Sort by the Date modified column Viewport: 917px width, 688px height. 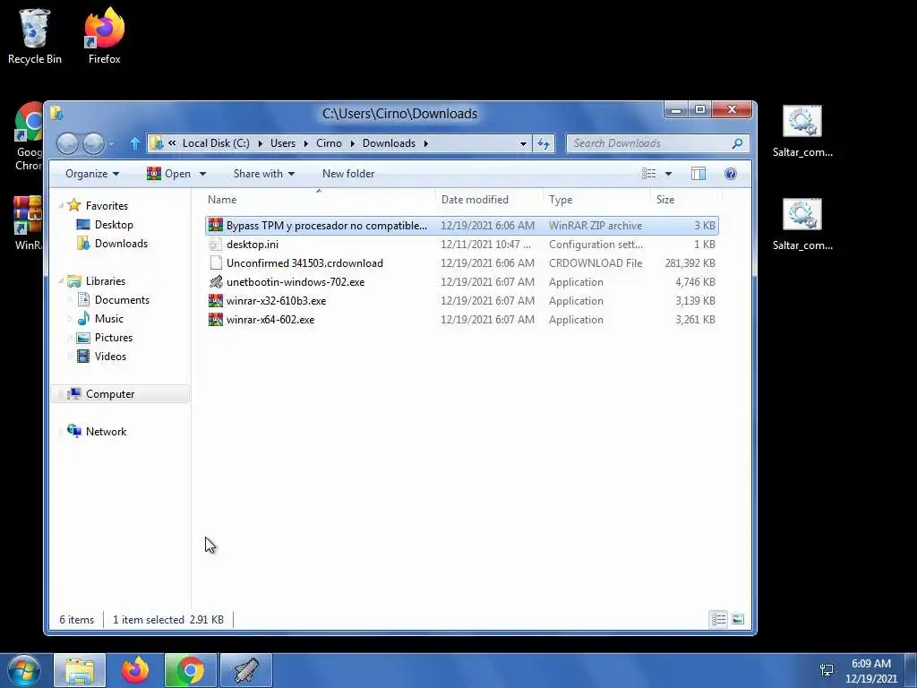[x=489, y=200]
